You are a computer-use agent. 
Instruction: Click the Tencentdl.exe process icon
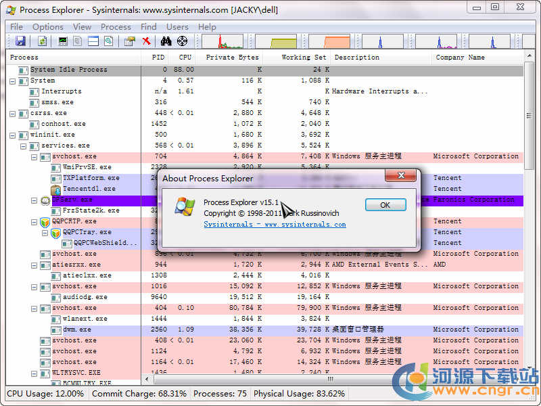click(56, 189)
